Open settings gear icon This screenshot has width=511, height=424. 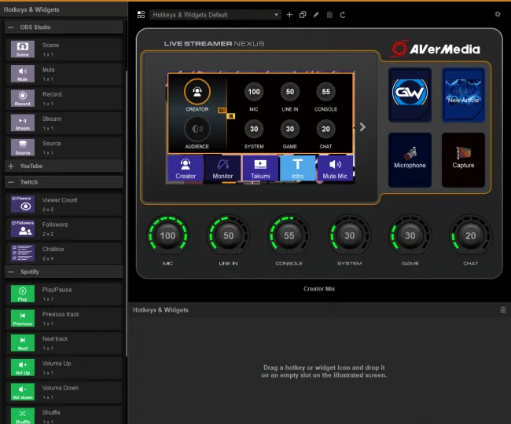[x=498, y=14]
